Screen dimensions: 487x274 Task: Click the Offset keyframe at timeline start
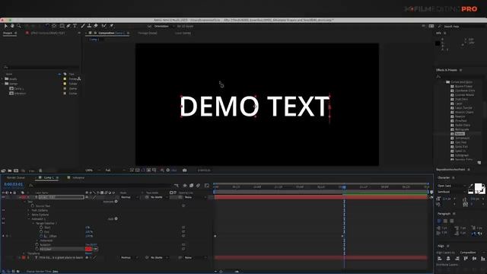coord(215,236)
